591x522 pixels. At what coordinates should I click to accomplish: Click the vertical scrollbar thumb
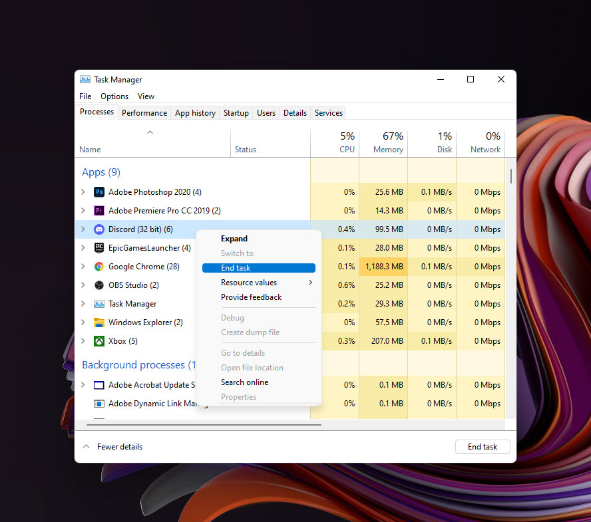point(511,176)
